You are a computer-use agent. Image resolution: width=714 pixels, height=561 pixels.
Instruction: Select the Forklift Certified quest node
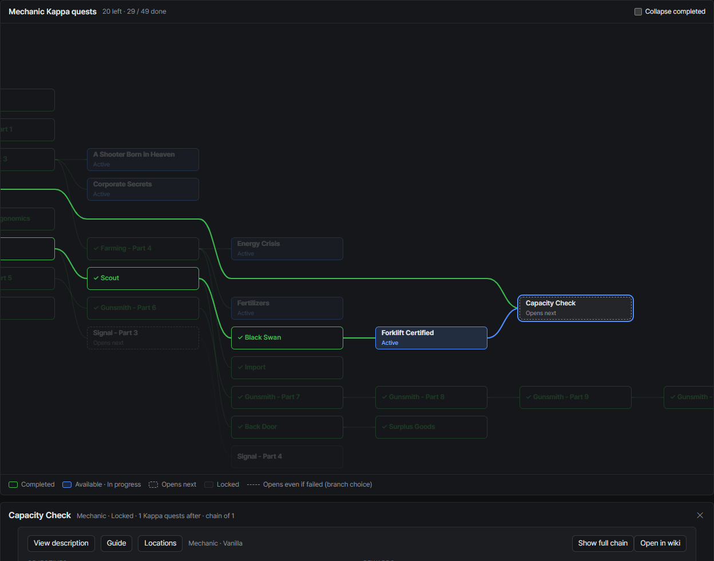pos(431,338)
